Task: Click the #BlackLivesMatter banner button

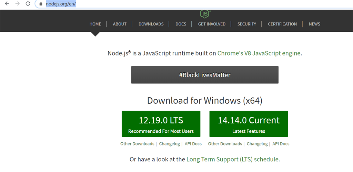Action: pos(205,75)
